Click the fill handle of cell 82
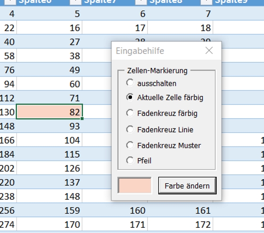Screen dimensions: 264x233 click(82, 119)
